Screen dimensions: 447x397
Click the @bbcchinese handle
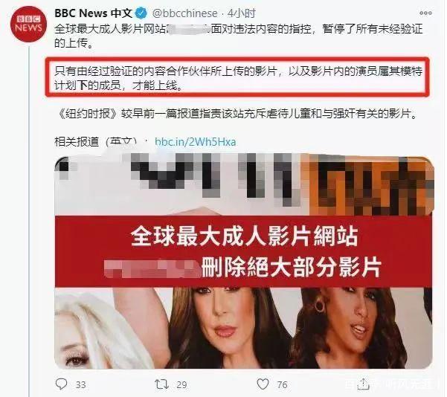coord(185,13)
